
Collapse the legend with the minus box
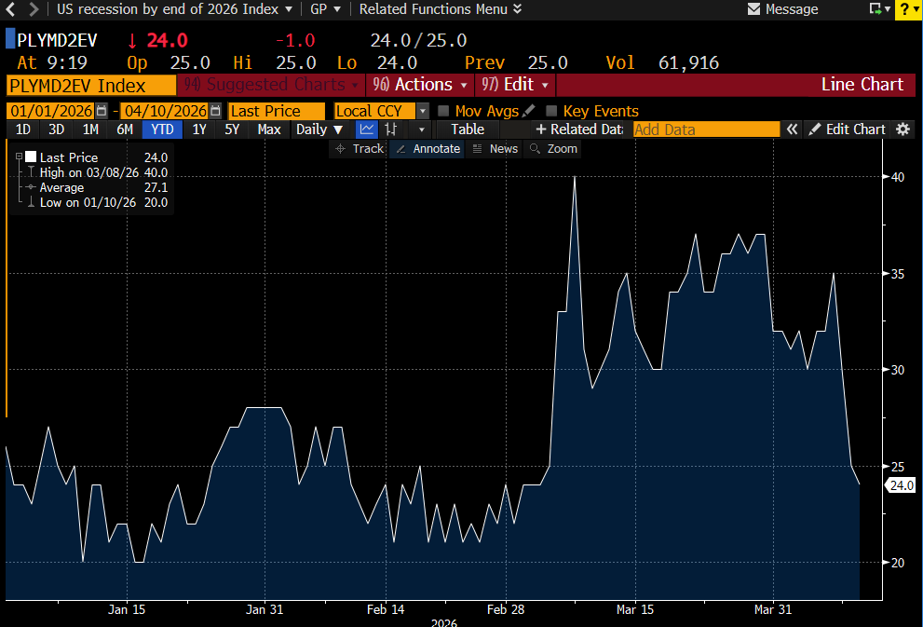pos(19,157)
